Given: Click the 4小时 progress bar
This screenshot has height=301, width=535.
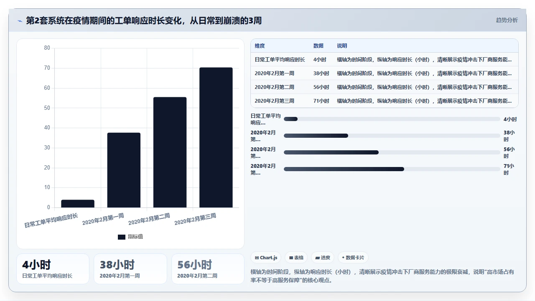Looking at the screenshot, I should 392,119.
